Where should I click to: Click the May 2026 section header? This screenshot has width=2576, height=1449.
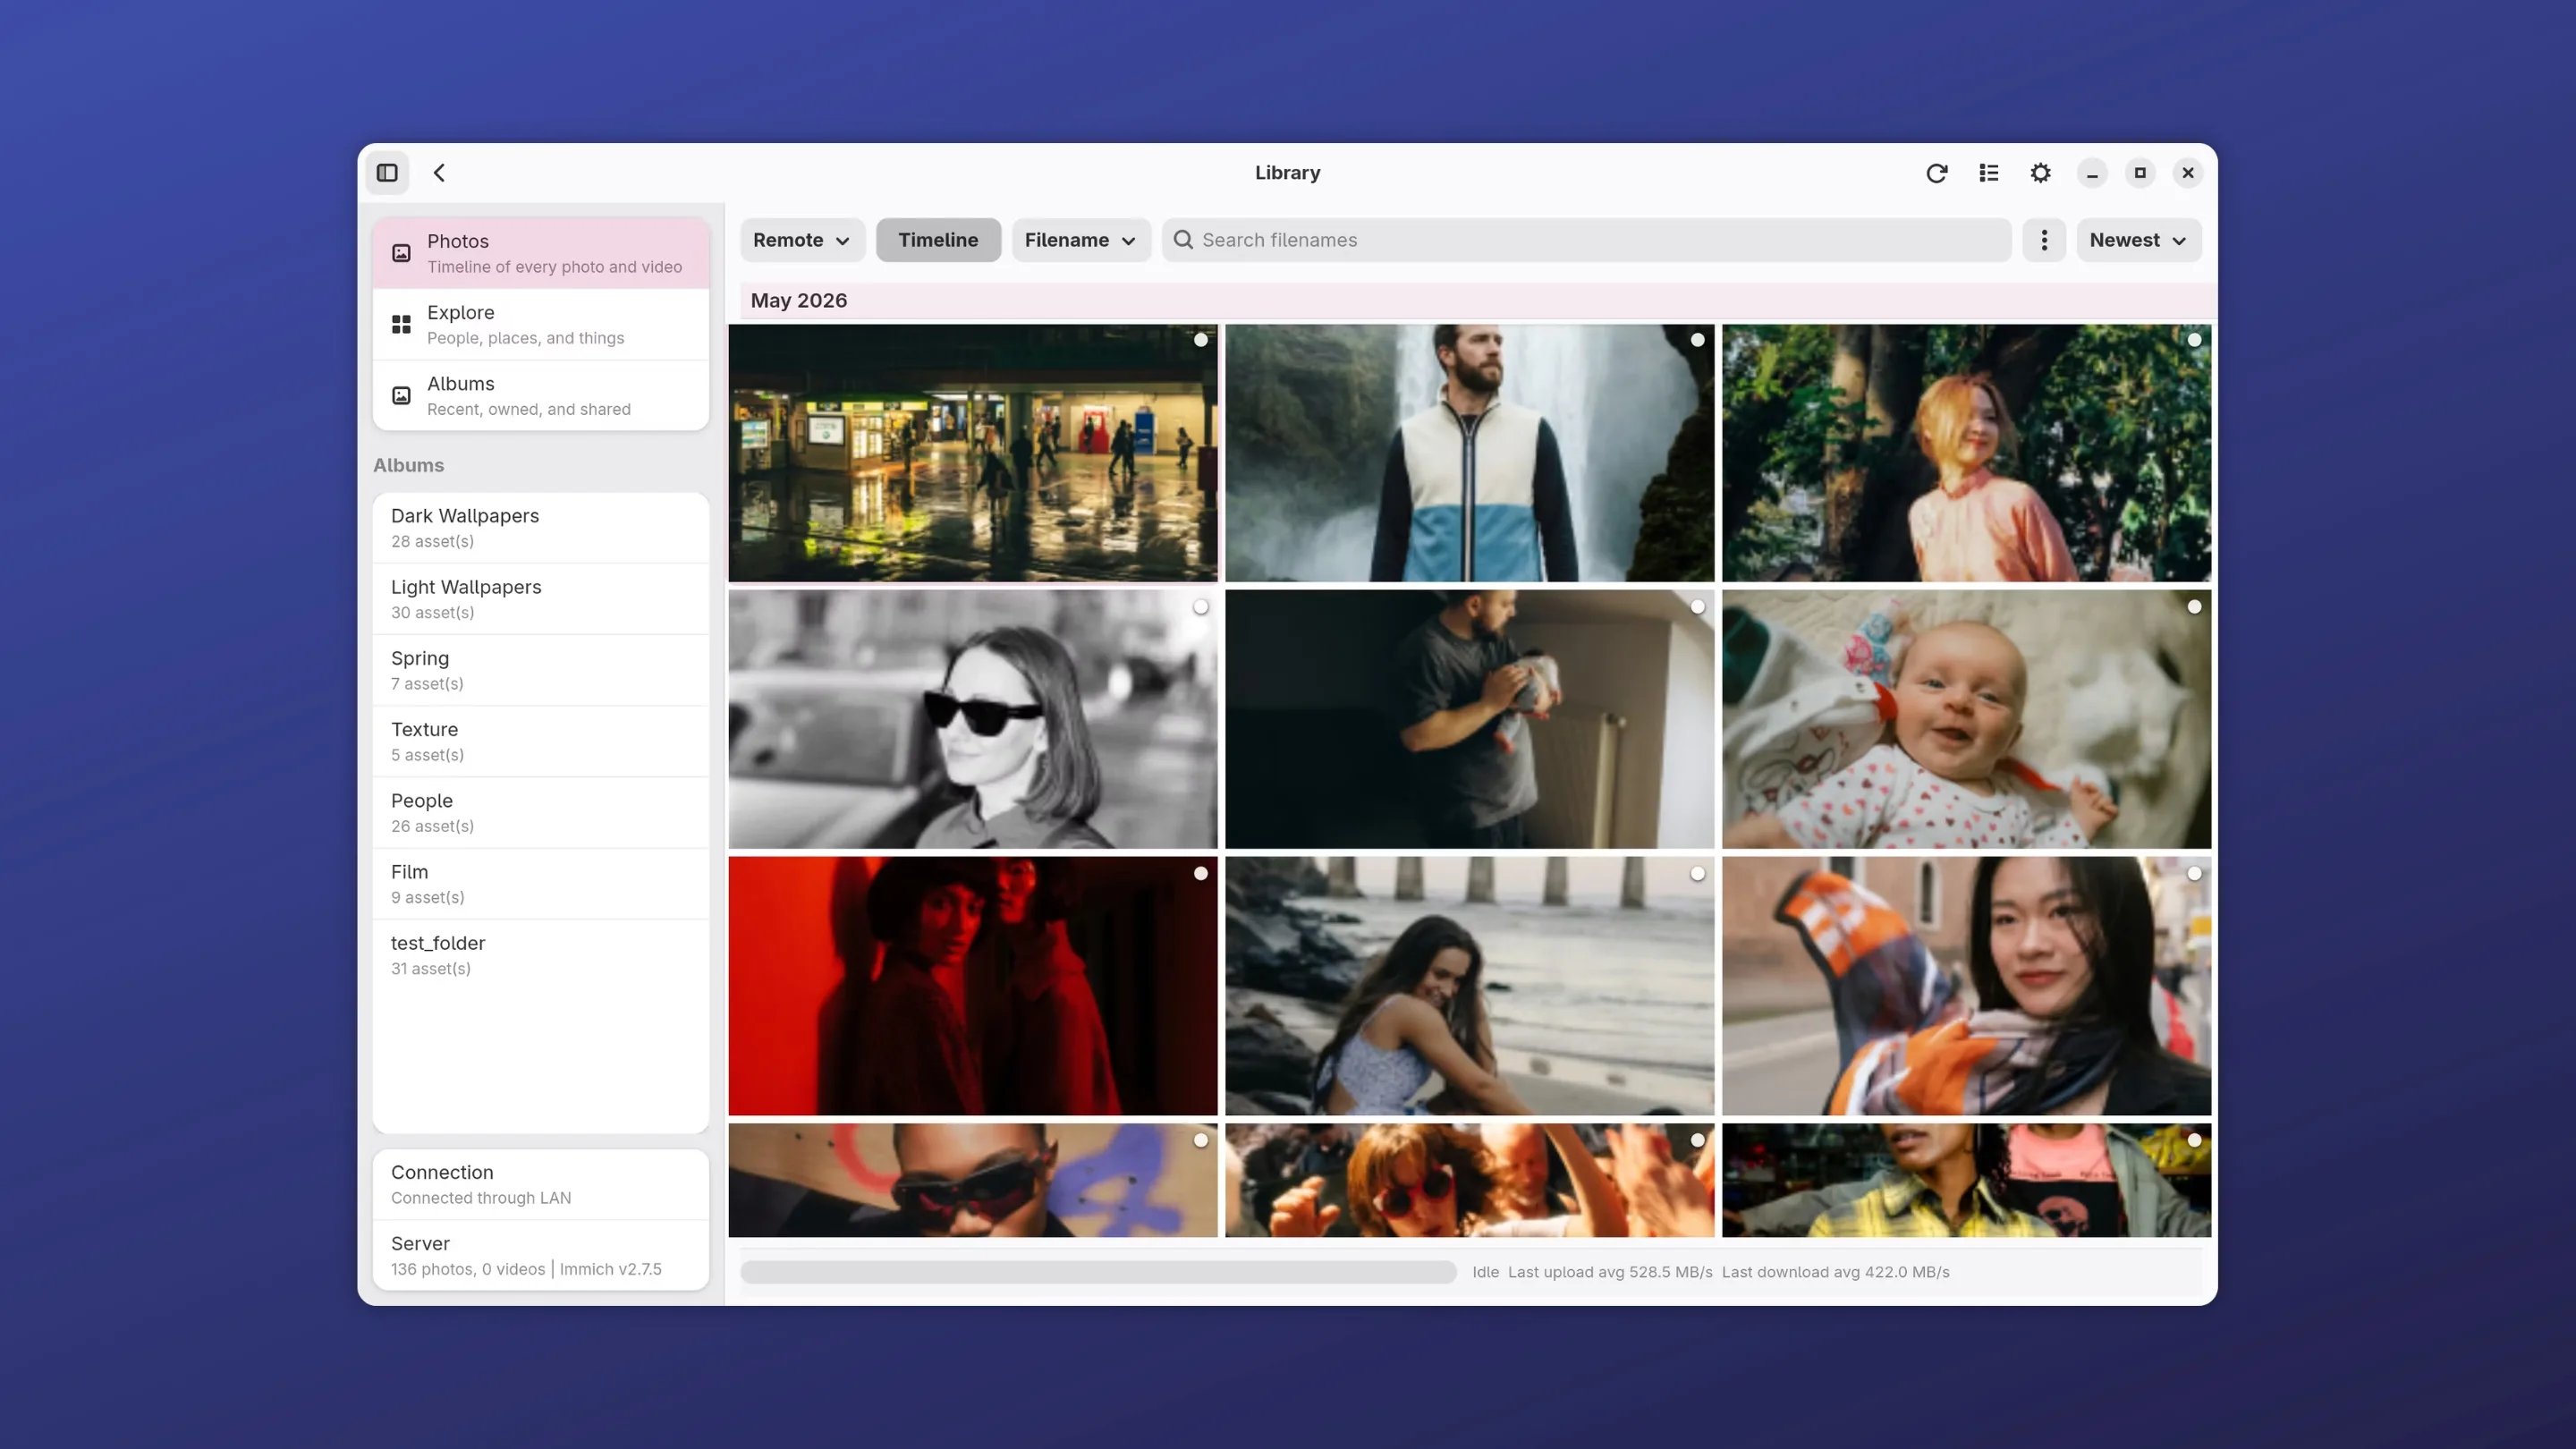click(1478, 301)
